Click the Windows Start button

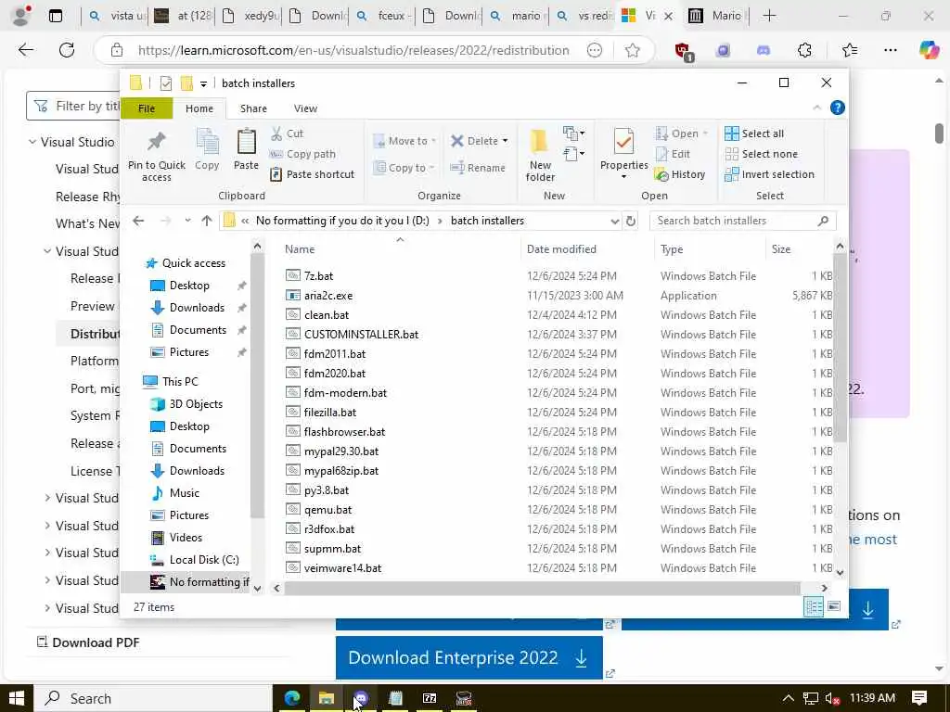(x=17, y=698)
